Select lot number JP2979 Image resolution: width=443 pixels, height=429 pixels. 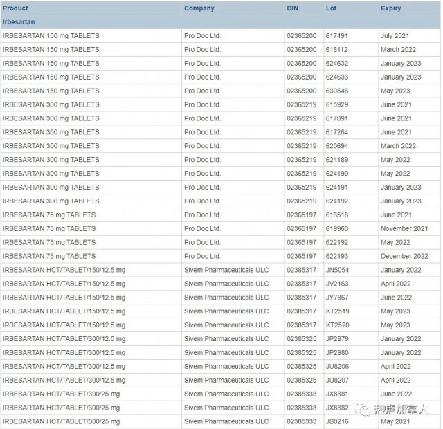coord(337,339)
